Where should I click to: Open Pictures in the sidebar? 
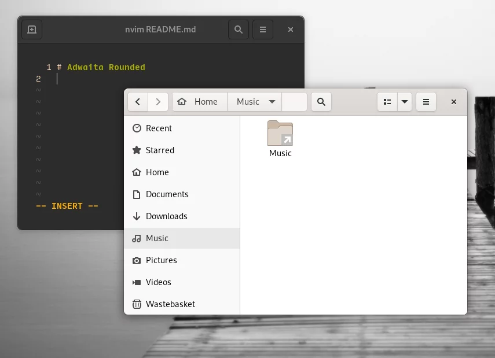[x=161, y=260]
